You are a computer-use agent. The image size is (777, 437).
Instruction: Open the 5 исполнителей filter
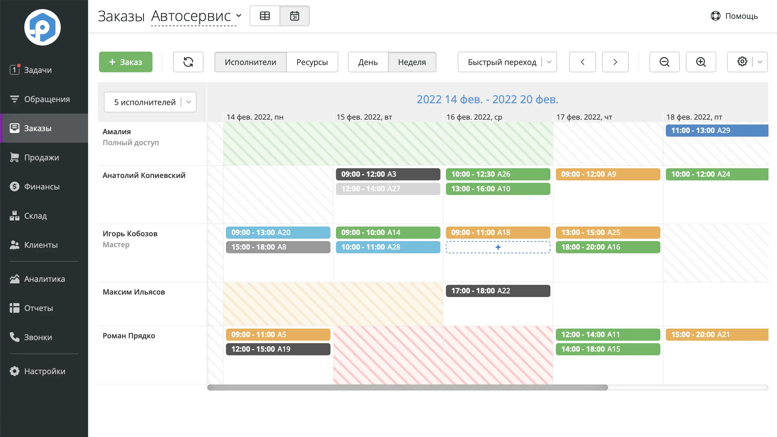(x=150, y=102)
